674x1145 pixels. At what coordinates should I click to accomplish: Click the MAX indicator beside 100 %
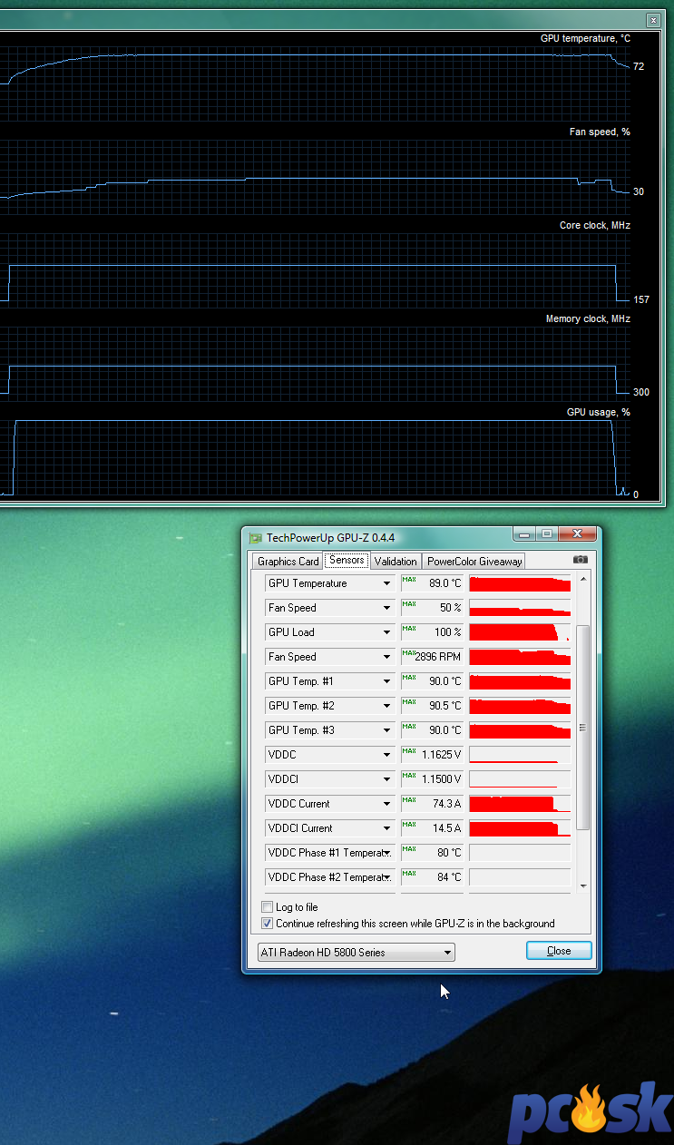409,629
